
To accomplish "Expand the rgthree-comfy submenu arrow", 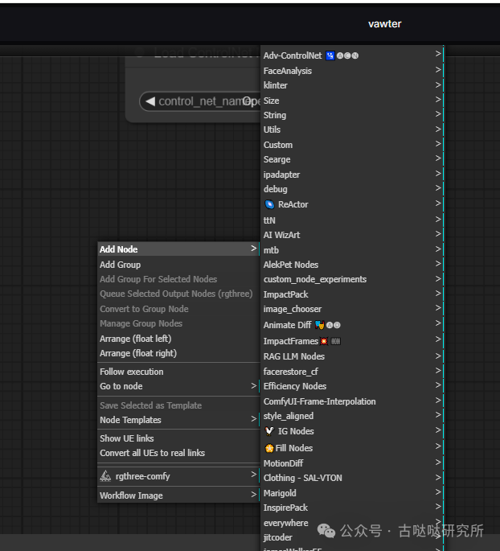I will click(253, 475).
